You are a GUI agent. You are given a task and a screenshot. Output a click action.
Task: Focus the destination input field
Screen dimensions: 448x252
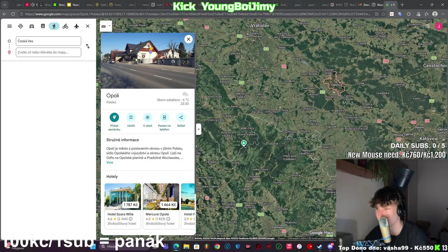48,52
